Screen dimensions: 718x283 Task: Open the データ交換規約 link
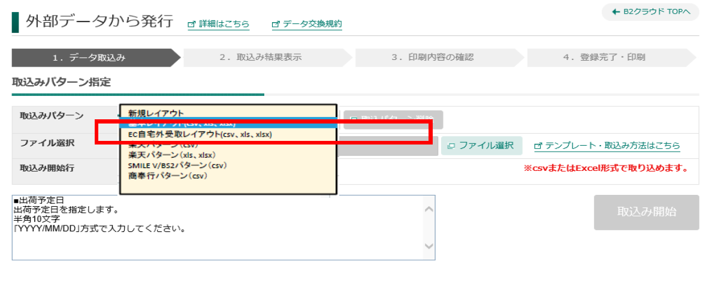[x=307, y=24]
